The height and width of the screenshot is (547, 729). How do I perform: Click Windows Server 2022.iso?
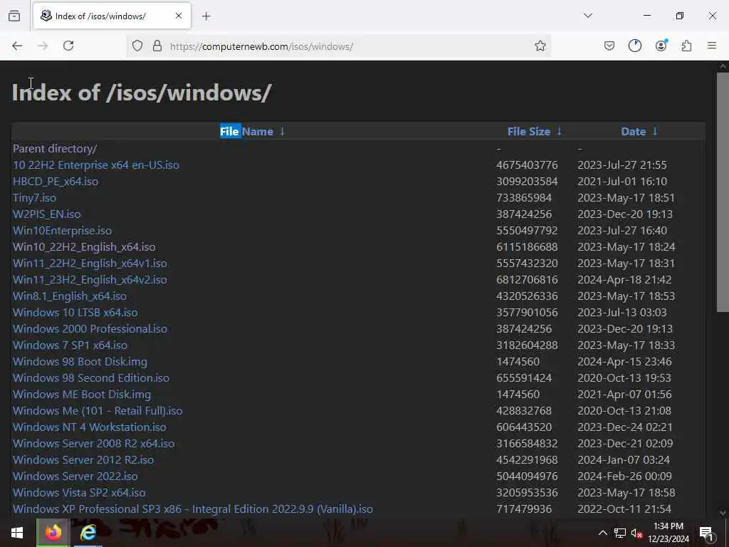pos(75,476)
